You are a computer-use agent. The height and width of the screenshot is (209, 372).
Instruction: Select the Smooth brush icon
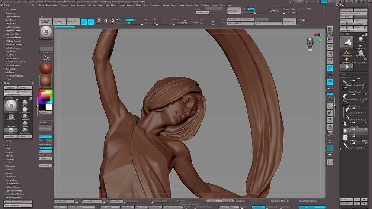(25, 123)
